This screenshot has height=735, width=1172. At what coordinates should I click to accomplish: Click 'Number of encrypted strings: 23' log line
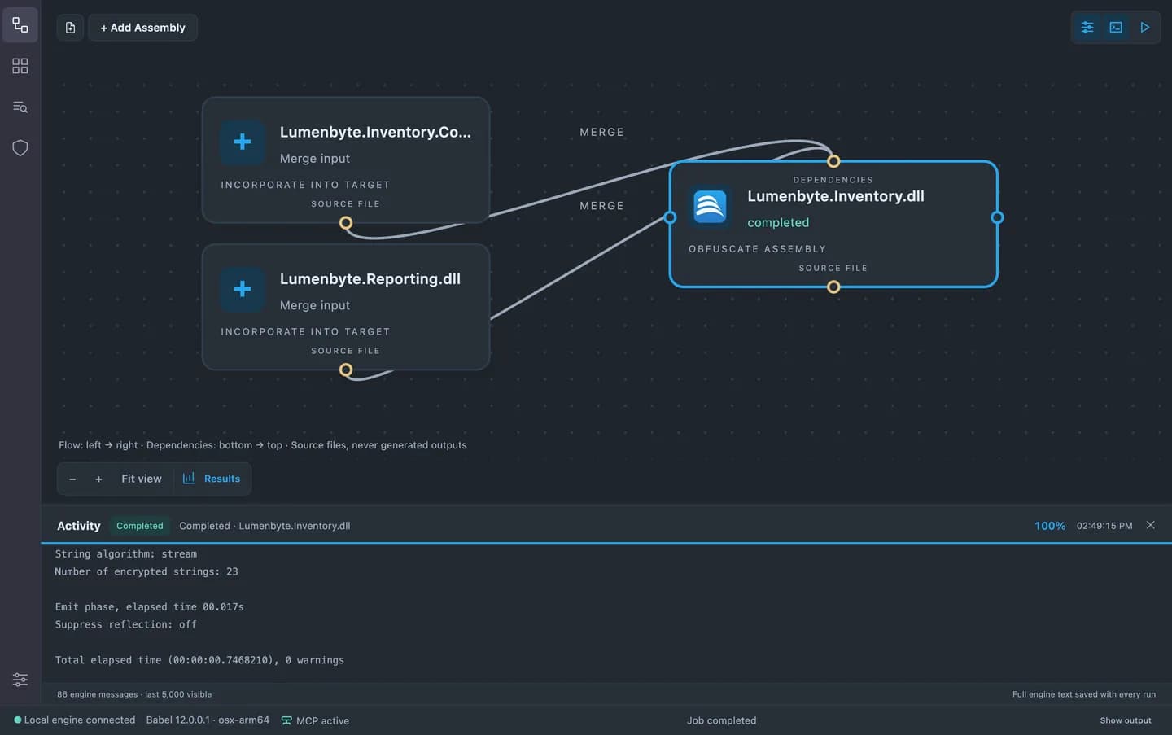tap(146, 571)
